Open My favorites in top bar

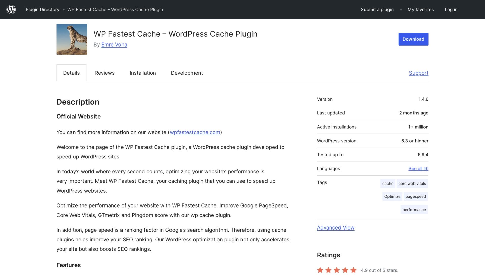tap(421, 10)
